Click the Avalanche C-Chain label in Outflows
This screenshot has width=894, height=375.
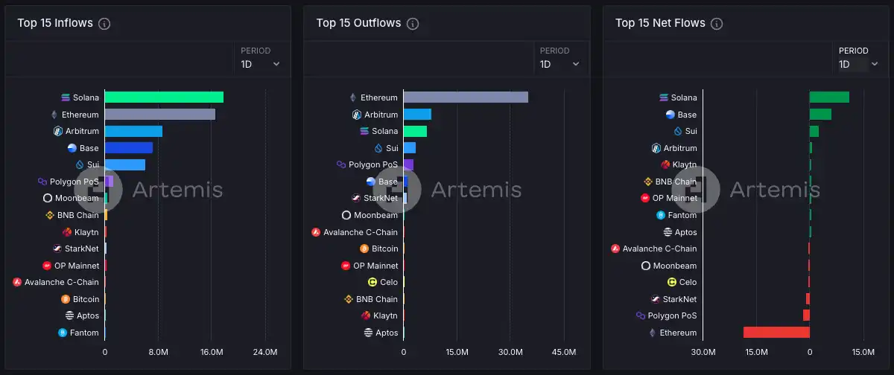click(361, 232)
